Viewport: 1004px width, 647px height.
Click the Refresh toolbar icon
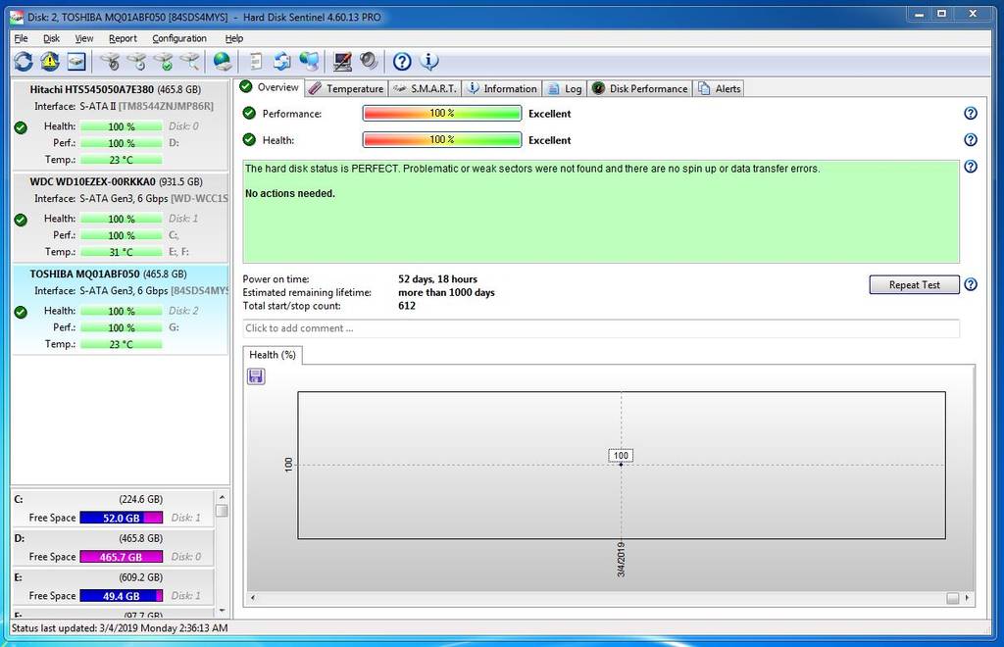pos(24,62)
